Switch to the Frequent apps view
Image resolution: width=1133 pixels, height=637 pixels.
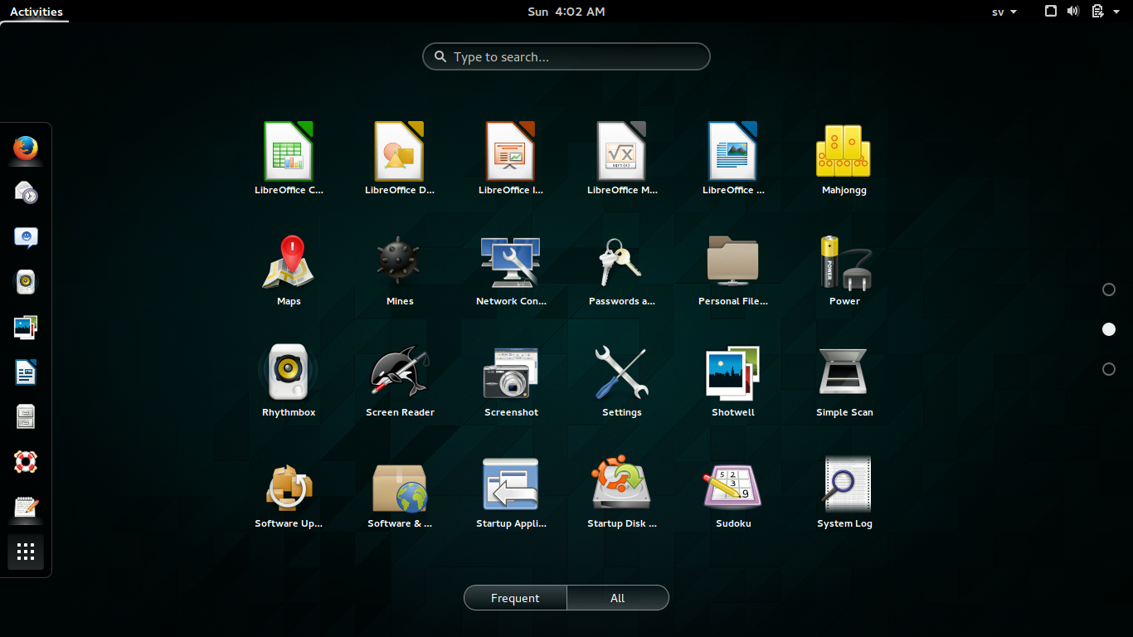pos(515,598)
